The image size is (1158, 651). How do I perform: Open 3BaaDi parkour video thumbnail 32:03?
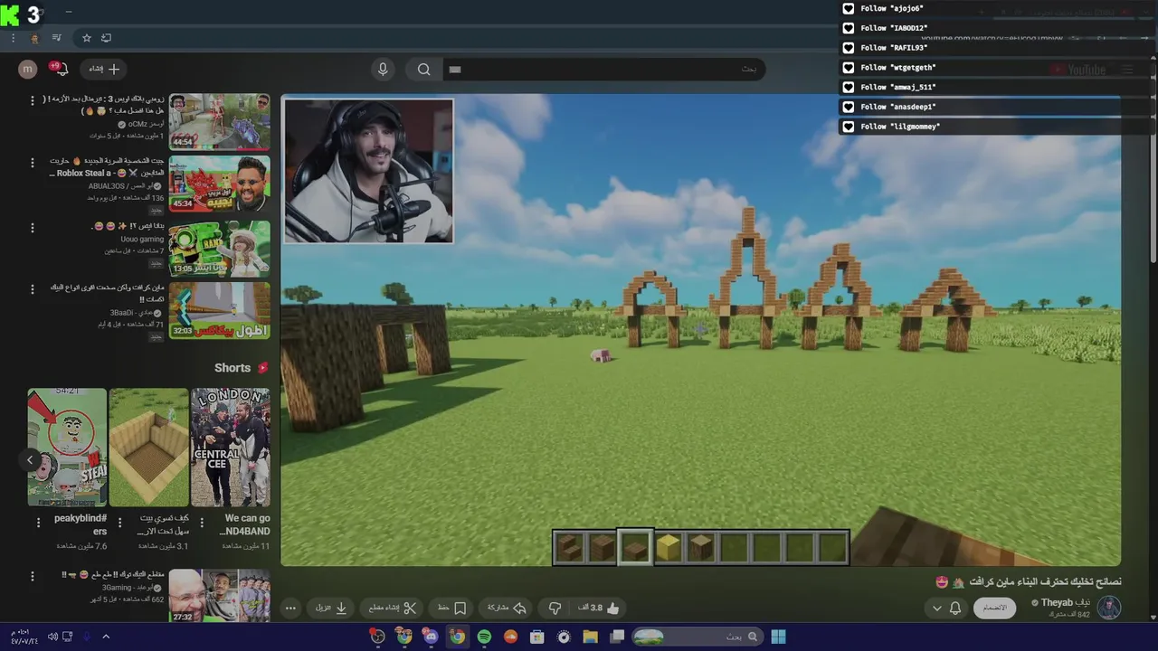[220, 310]
